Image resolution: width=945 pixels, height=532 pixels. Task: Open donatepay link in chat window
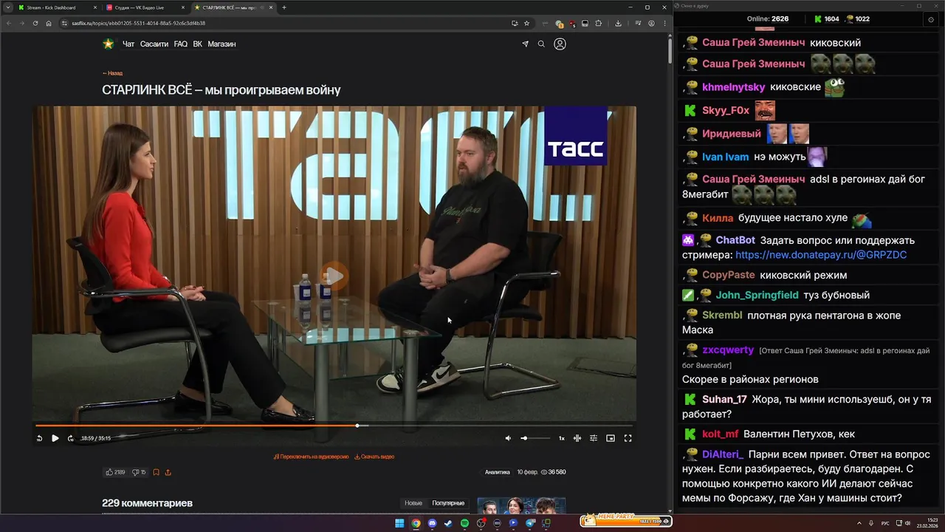tap(821, 255)
